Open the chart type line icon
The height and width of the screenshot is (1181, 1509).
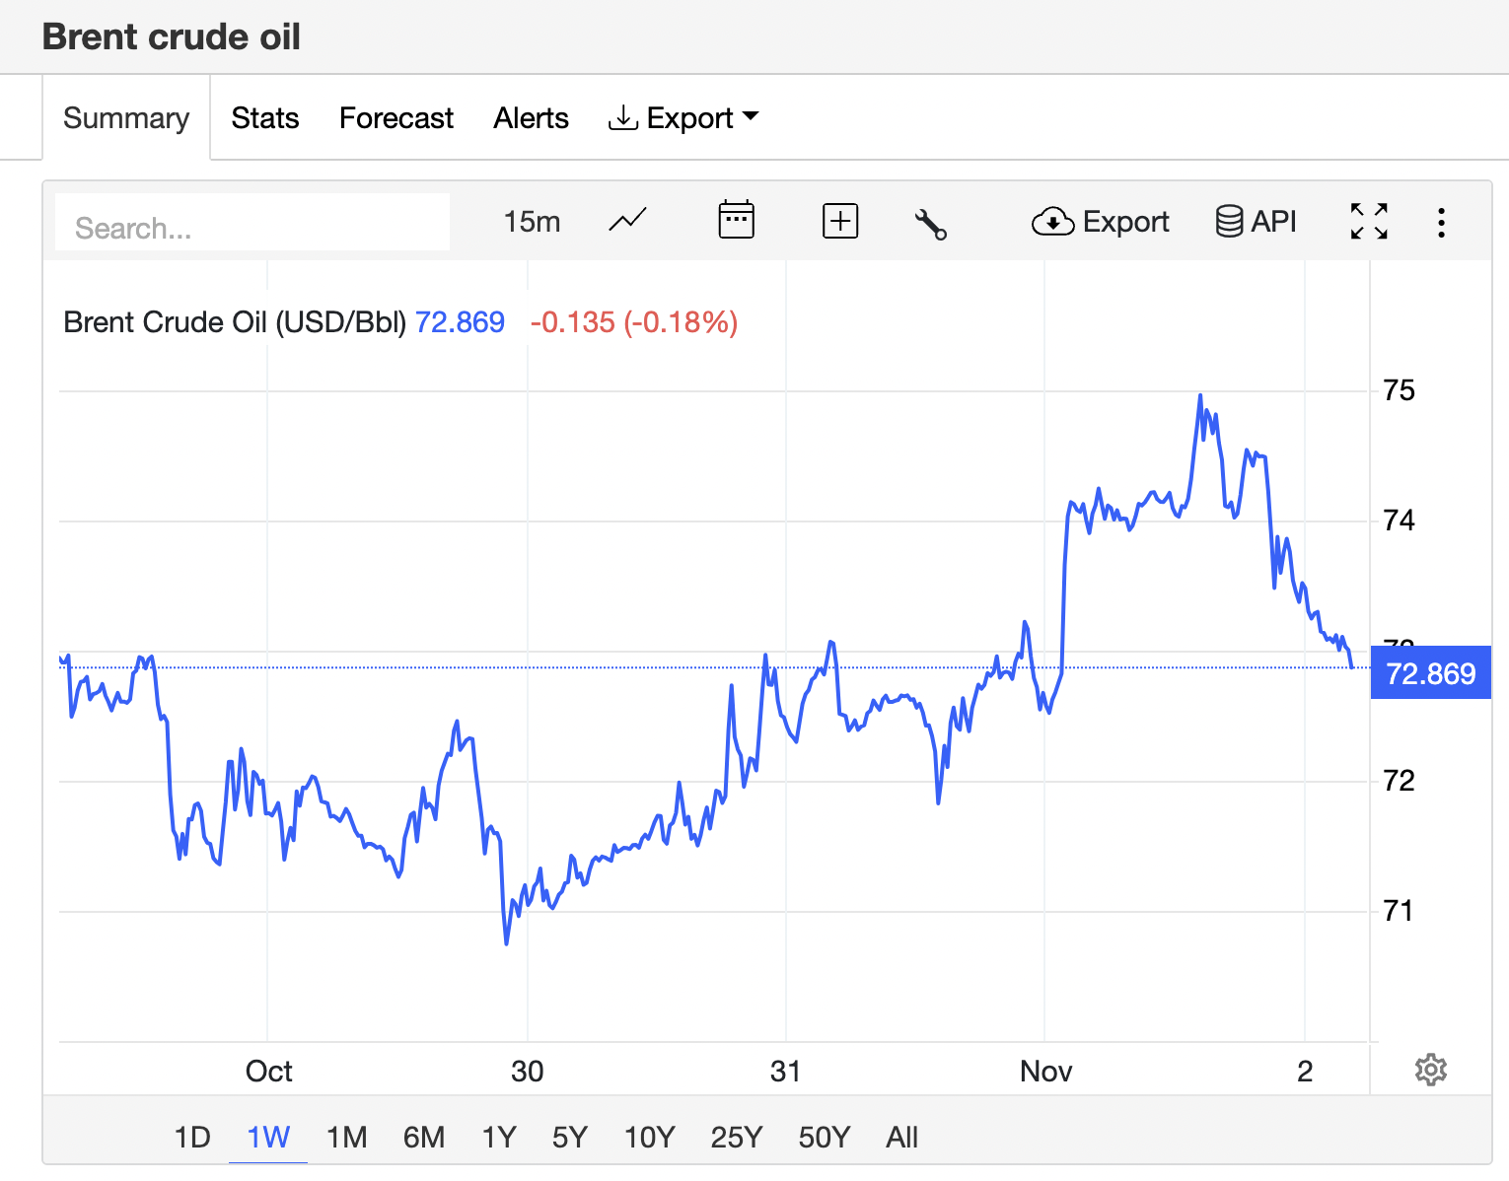(627, 221)
